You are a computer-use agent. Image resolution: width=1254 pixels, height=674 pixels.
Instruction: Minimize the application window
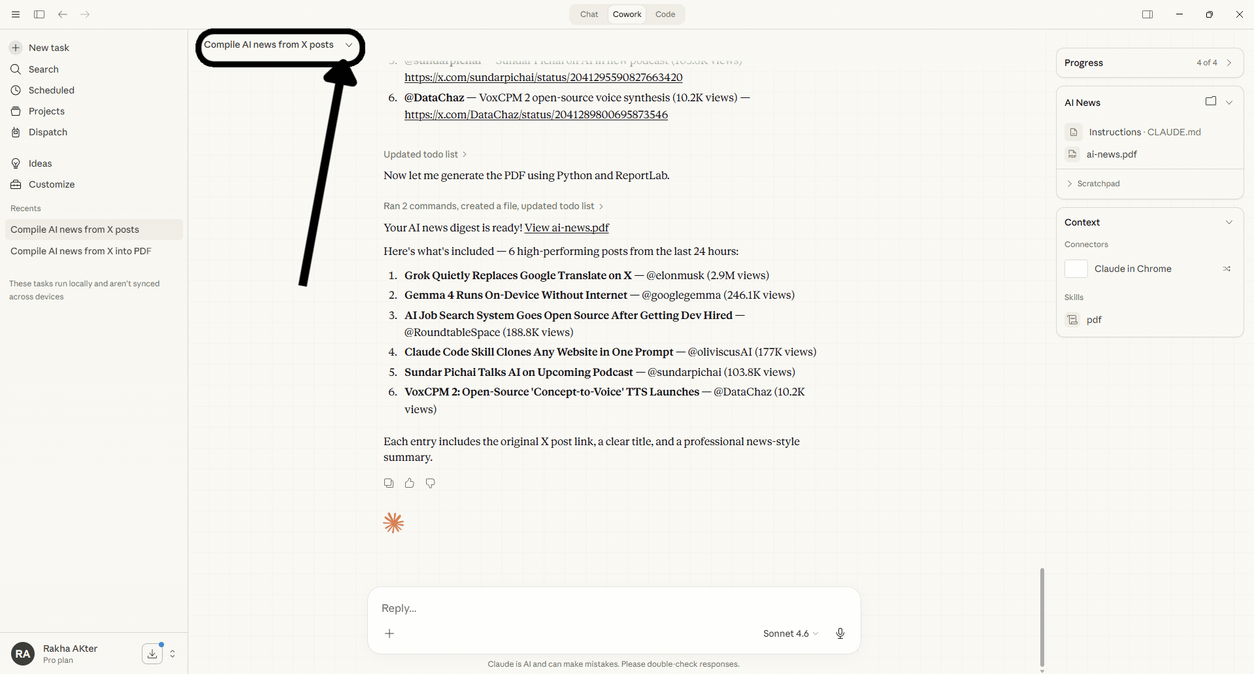coord(1180,14)
